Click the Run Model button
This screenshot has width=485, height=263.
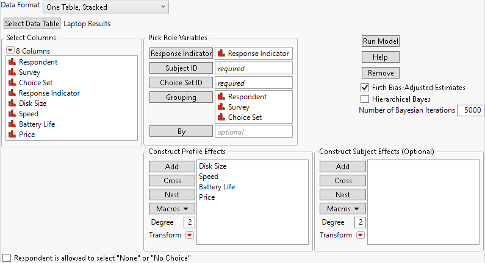pos(381,41)
